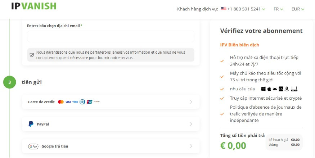Expand the PayPal payment option chevron

pos(191,124)
